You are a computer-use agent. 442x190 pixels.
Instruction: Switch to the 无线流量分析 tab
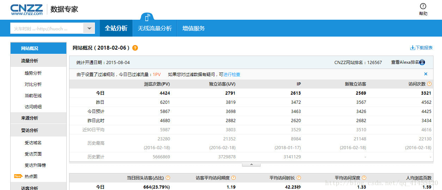point(155,28)
